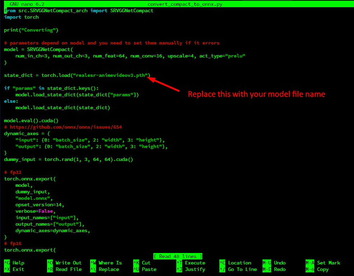Select the ^O Write Out shortcut
The height and width of the screenshot is (276, 354).
point(64,263)
